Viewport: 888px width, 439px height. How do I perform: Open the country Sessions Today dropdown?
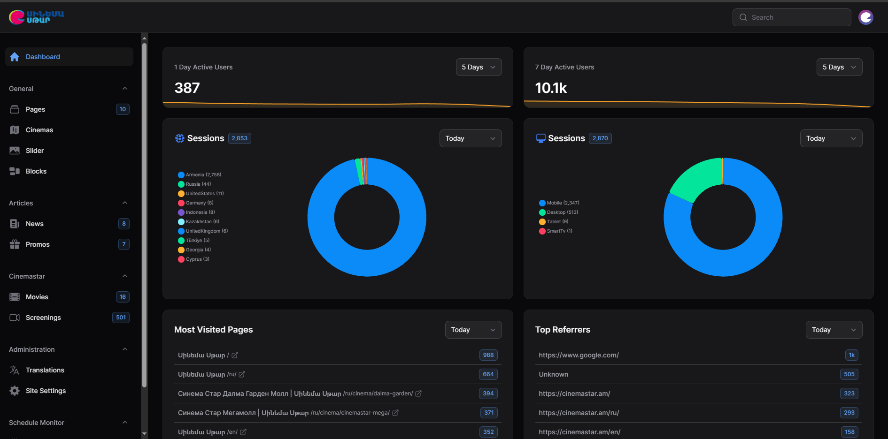pyautogui.click(x=471, y=138)
